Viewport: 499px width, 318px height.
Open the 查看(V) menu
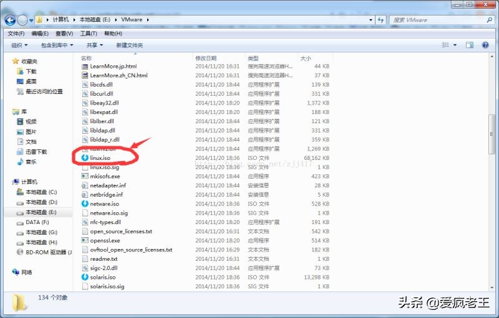pyautogui.click(x=64, y=34)
